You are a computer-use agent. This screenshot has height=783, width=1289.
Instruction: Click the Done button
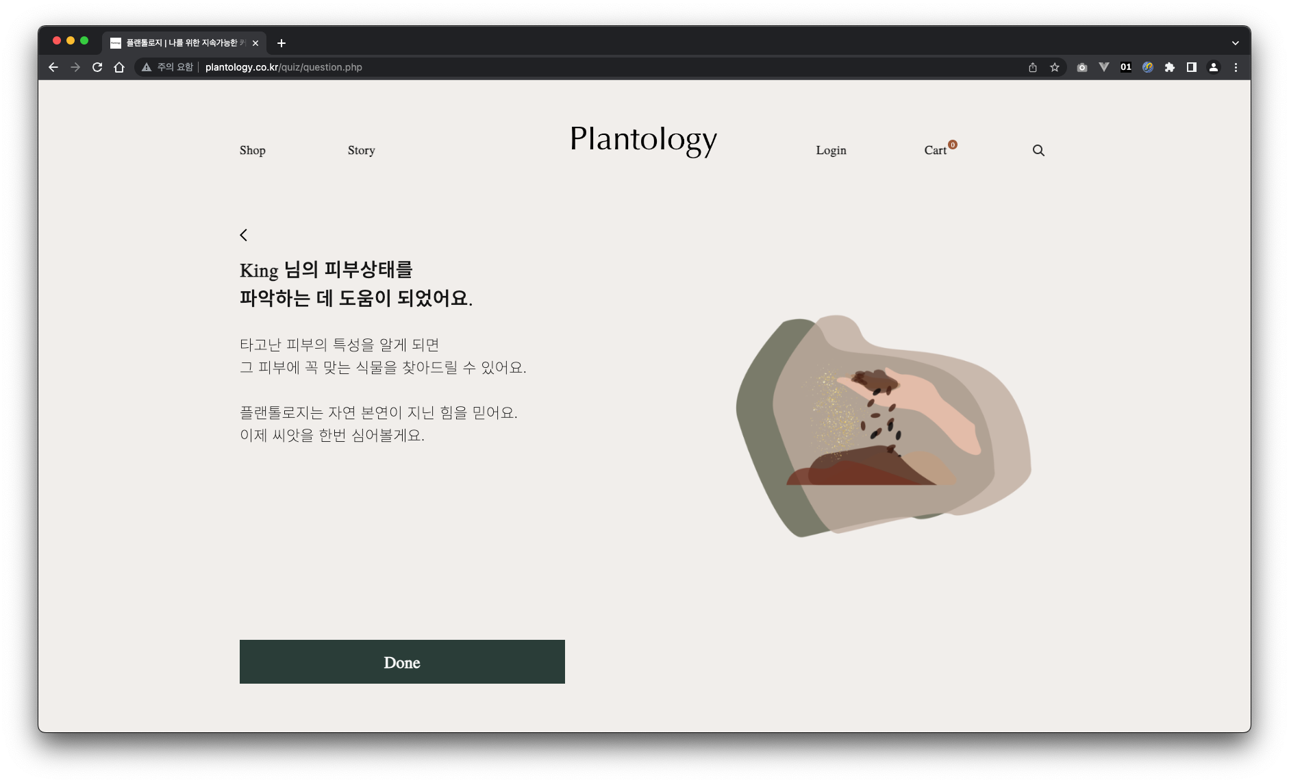402,662
